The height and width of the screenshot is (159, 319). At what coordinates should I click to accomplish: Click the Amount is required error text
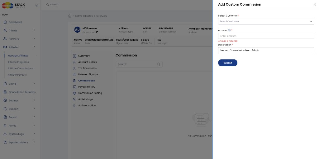[x=228, y=41]
